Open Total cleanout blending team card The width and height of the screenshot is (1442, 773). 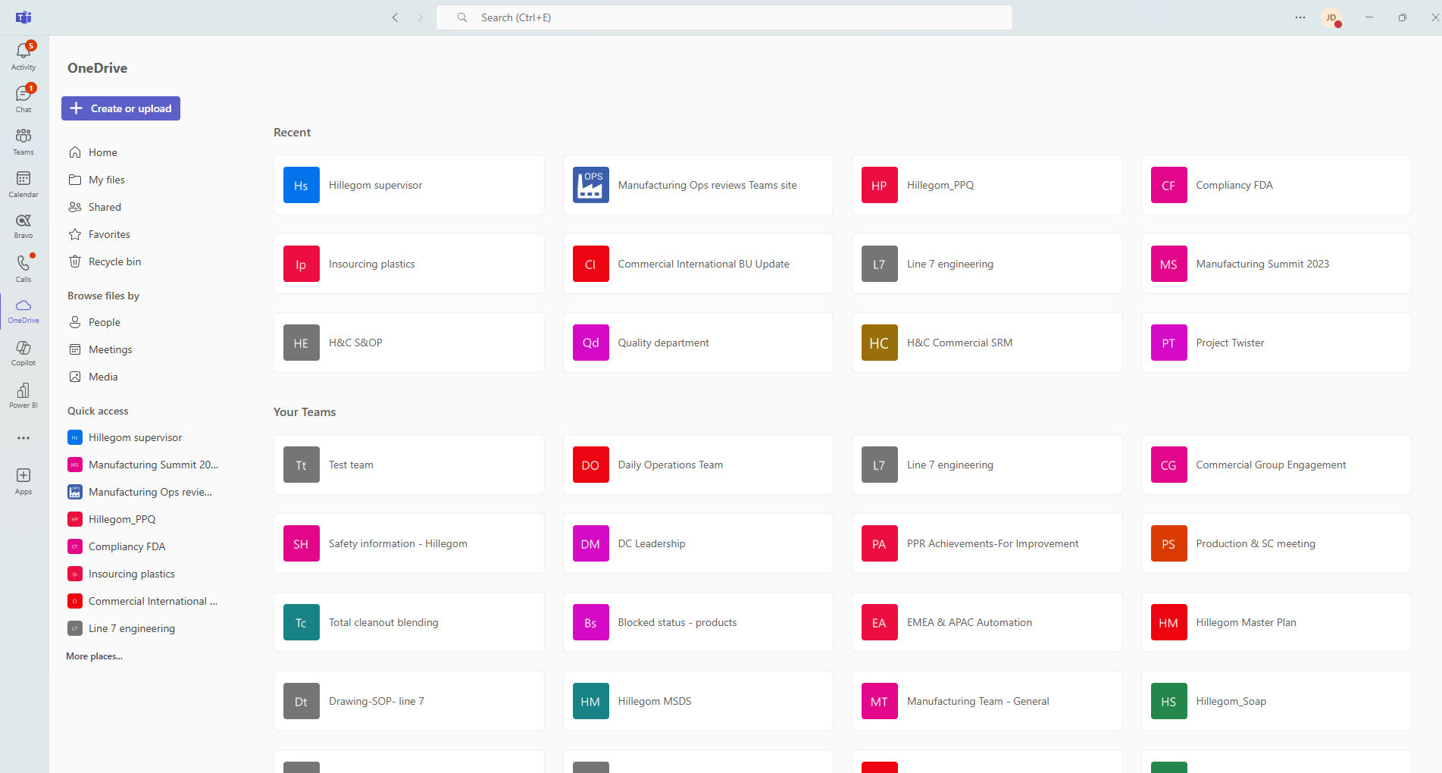[x=409, y=622]
